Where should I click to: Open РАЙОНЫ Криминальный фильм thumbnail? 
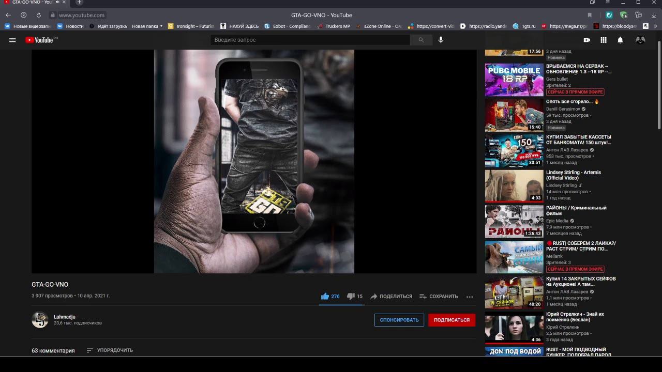[x=514, y=222]
